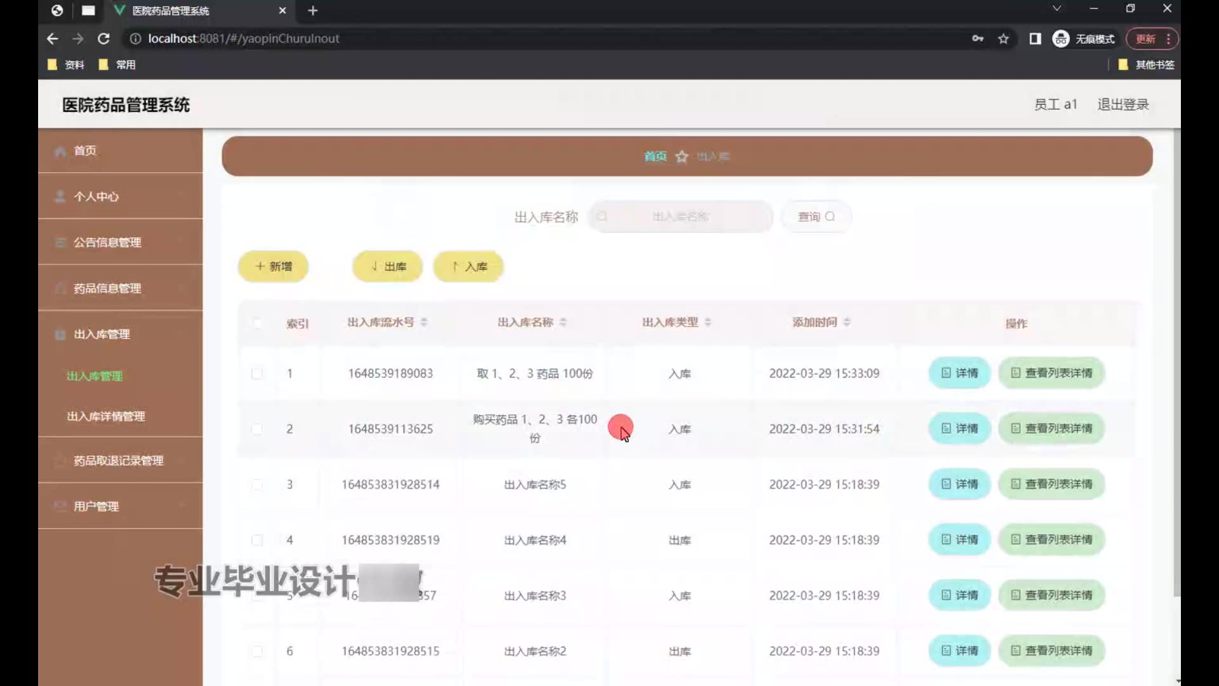Open the 出入库详情管理 submenu item
Viewport: 1219px width, 686px height.
[106, 417]
